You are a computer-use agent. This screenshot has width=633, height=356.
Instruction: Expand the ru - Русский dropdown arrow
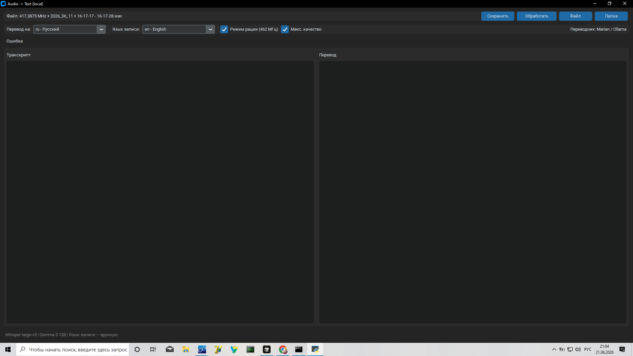(101, 29)
